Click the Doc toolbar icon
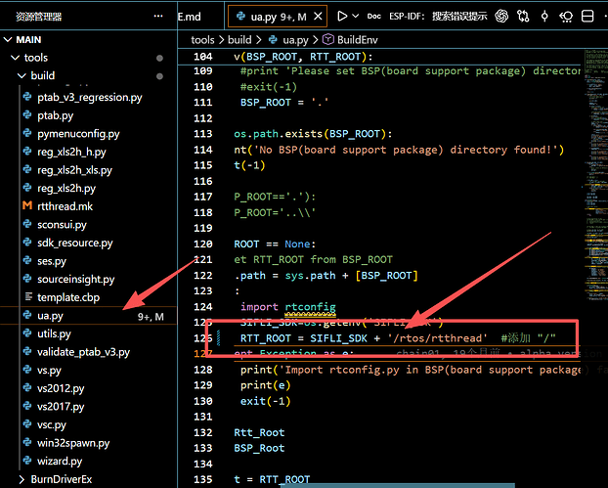This screenshot has height=488, width=608. point(373,17)
